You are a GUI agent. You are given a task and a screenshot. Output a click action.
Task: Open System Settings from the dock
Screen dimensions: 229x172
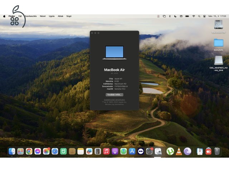(x=149, y=151)
